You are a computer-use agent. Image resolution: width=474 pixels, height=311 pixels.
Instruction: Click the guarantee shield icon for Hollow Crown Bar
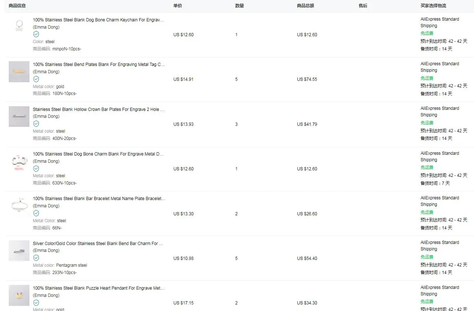pos(36,124)
